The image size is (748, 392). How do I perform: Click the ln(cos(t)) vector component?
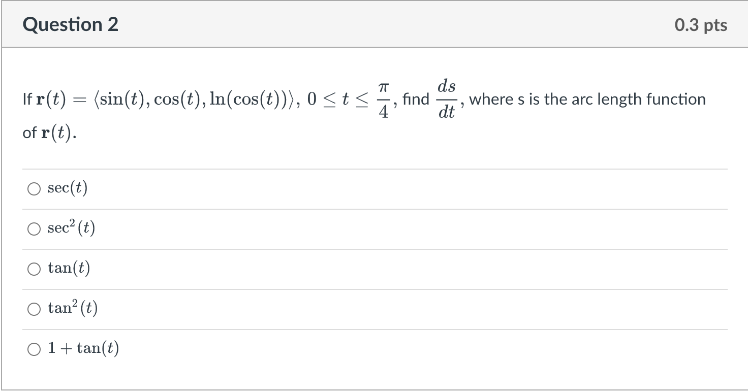pos(253,100)
